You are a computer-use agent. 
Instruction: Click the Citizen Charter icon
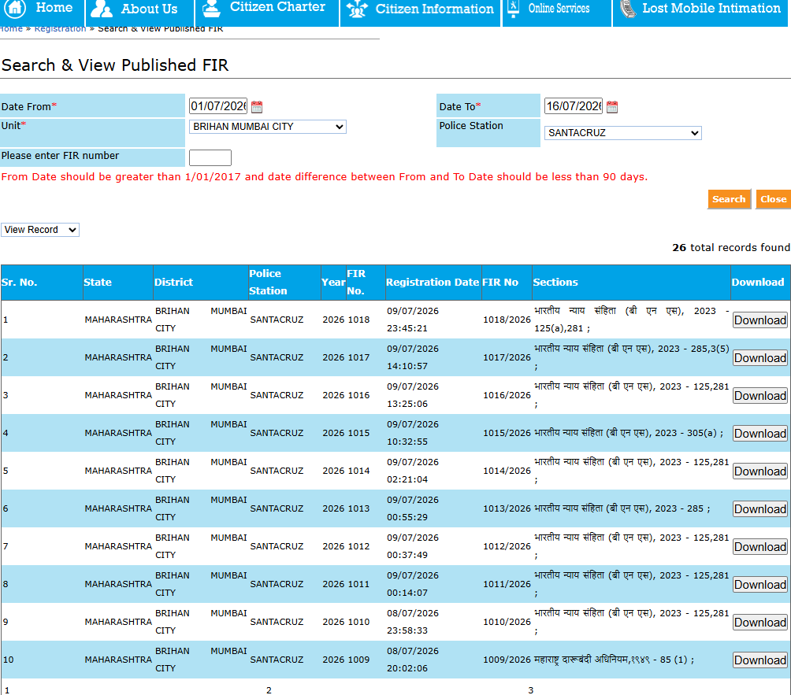211,9
